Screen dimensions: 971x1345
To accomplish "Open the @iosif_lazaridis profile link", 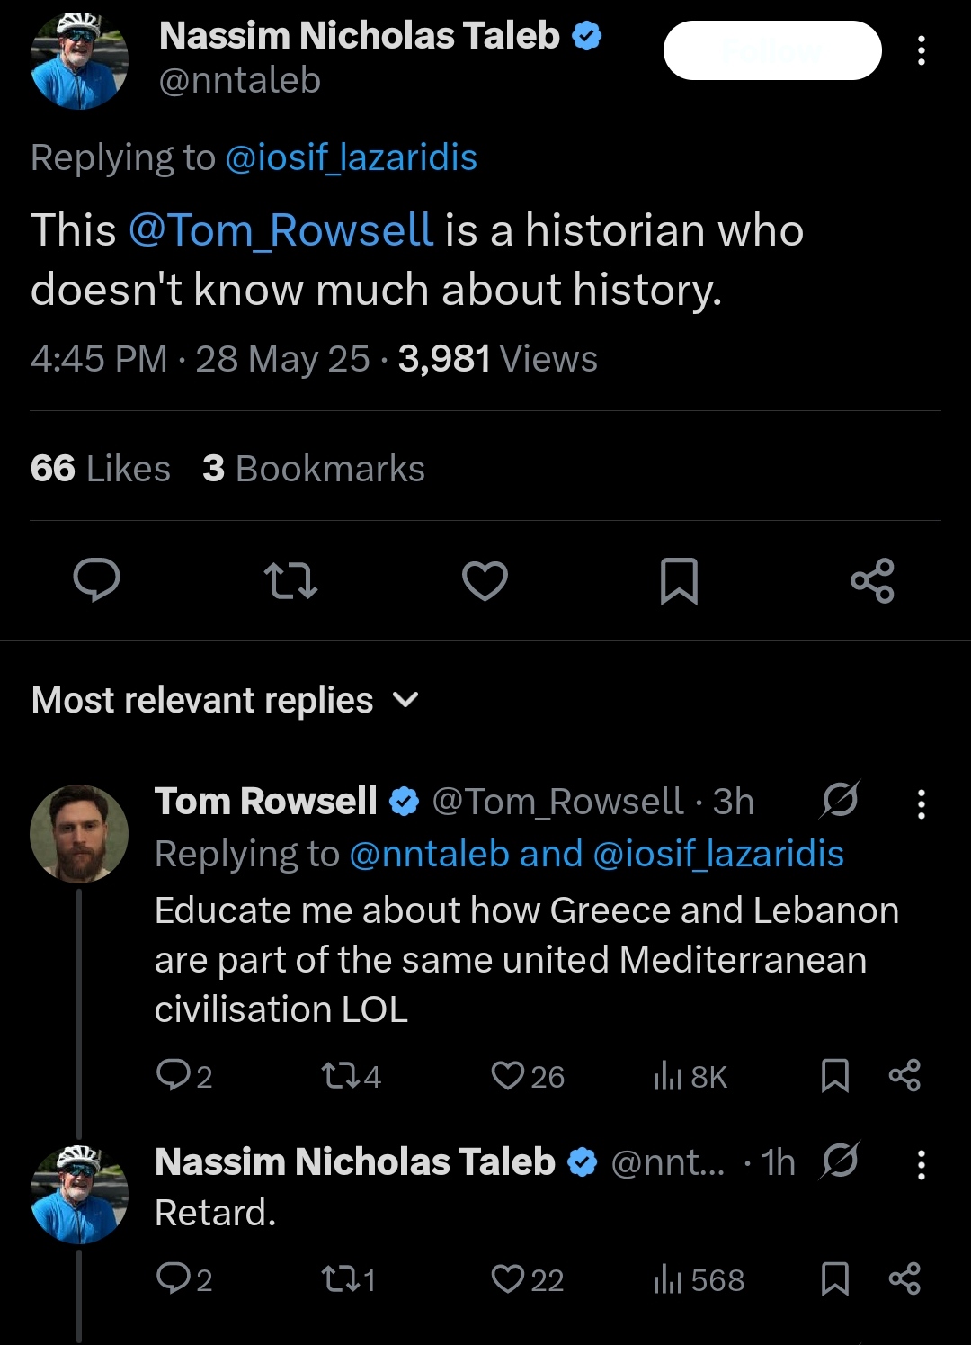I will coord(351,158).
